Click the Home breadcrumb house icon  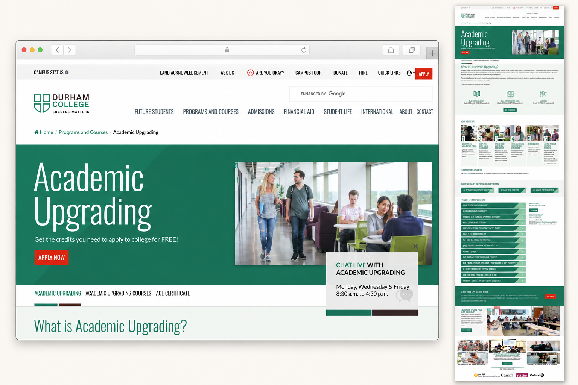coord(37,132)
